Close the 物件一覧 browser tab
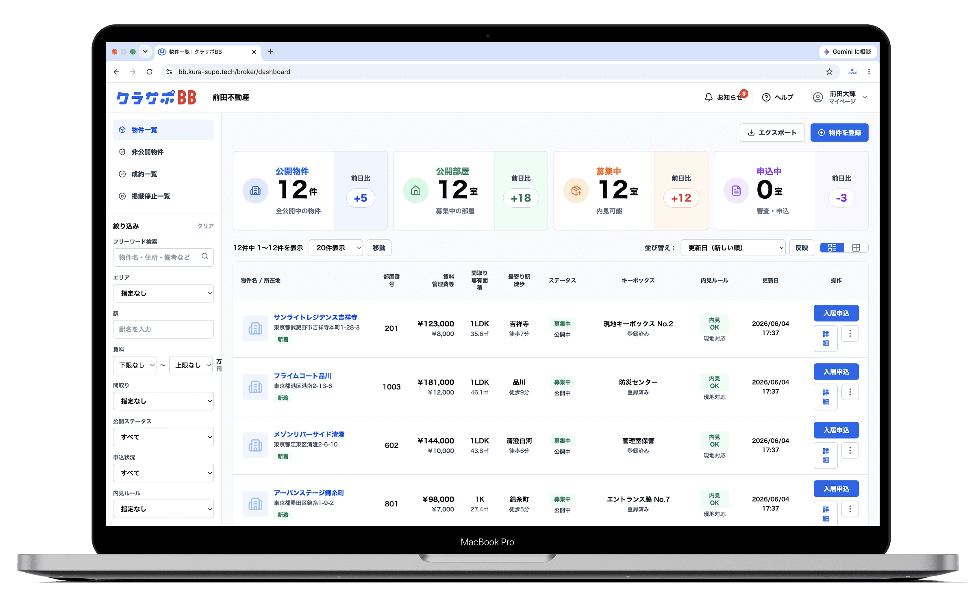 (254, 52)
